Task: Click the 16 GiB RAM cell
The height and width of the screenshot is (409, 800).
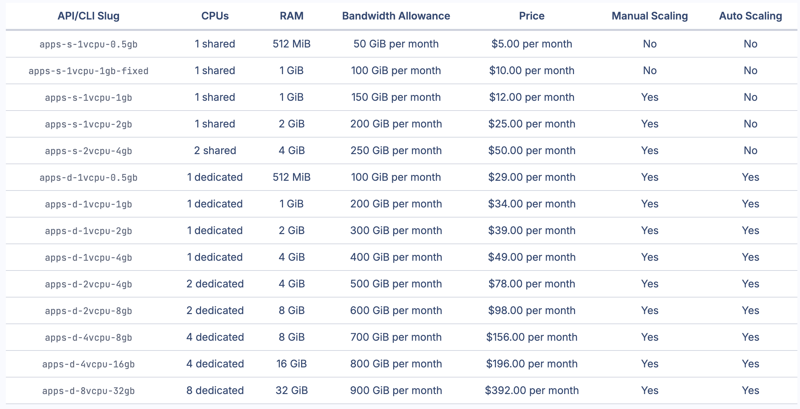Action: click(291, 364)
